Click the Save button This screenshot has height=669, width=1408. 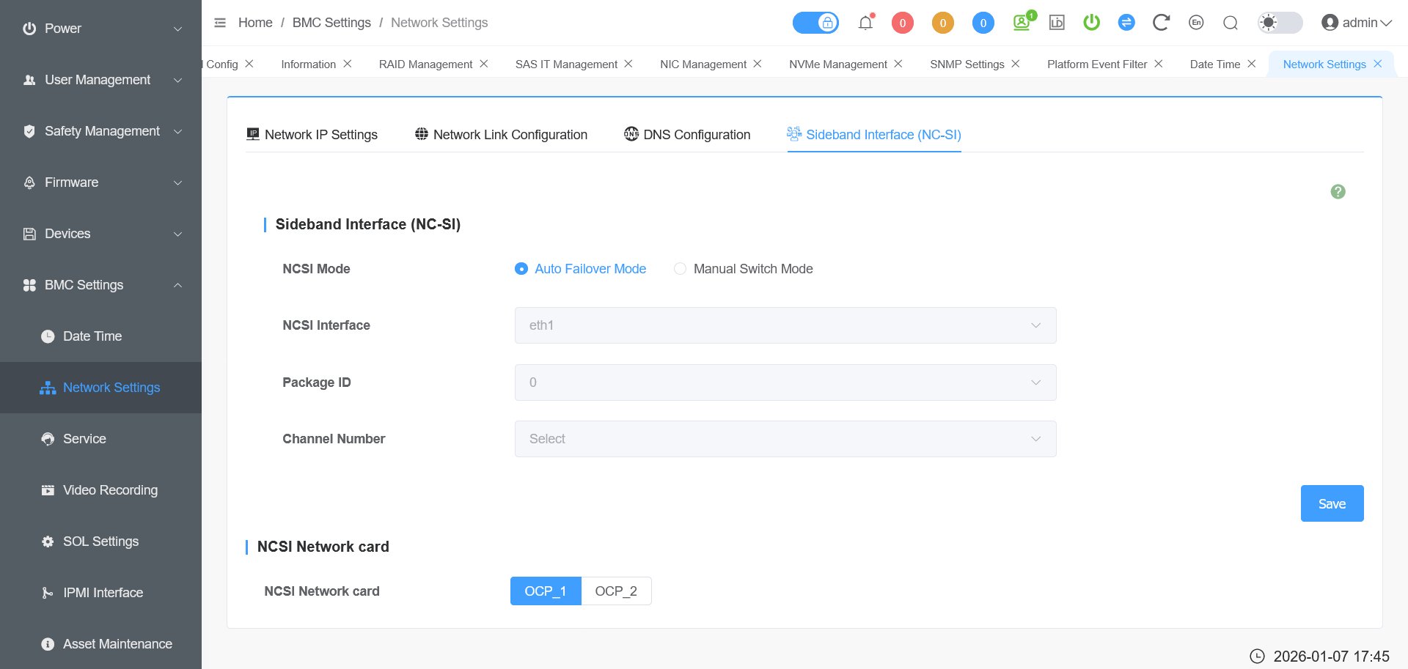click(1332, 503)
